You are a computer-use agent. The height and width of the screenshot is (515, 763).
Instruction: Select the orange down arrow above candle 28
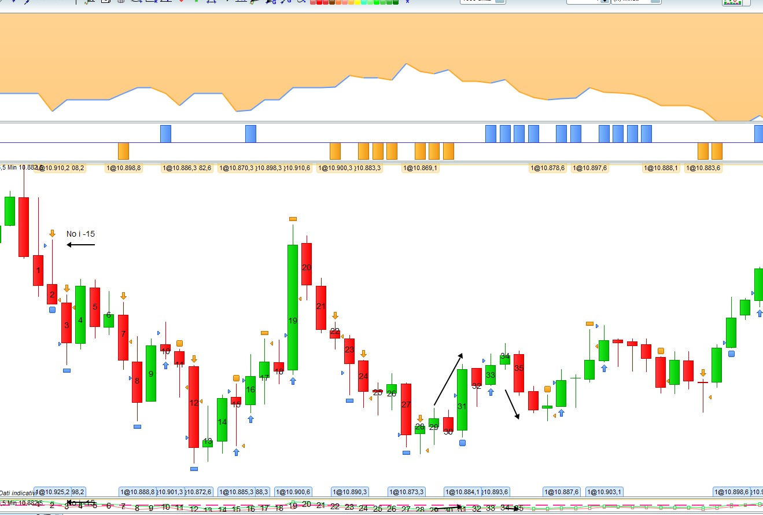click(420, 418)
